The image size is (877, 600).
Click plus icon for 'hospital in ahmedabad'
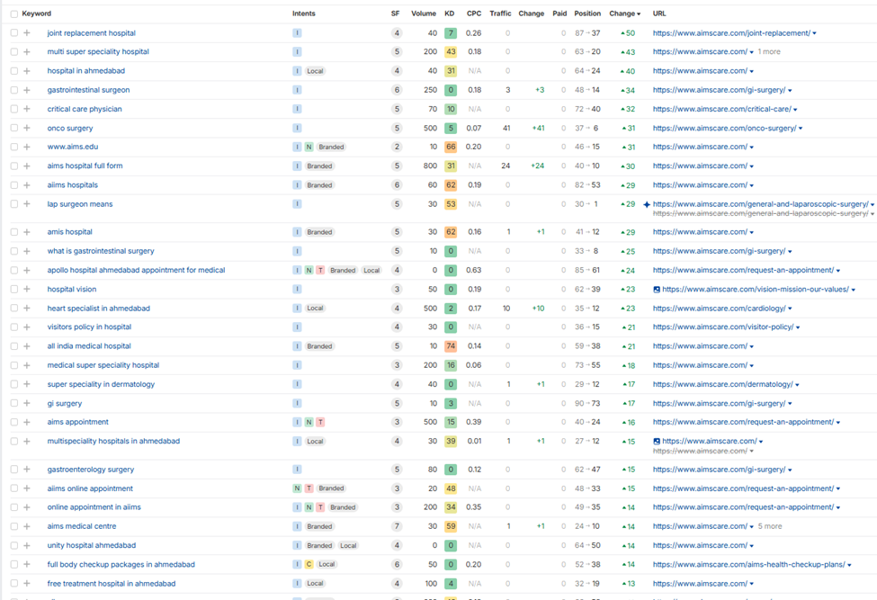point(27,71)
